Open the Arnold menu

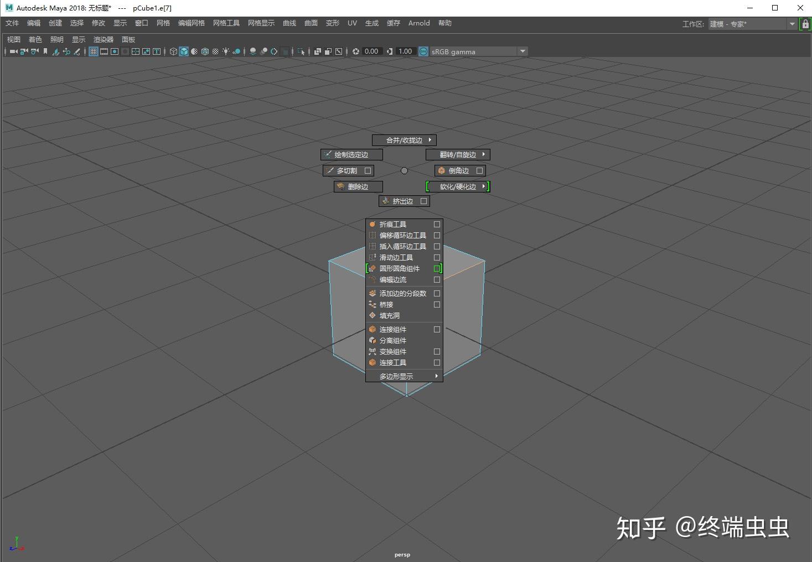[418, 23]
